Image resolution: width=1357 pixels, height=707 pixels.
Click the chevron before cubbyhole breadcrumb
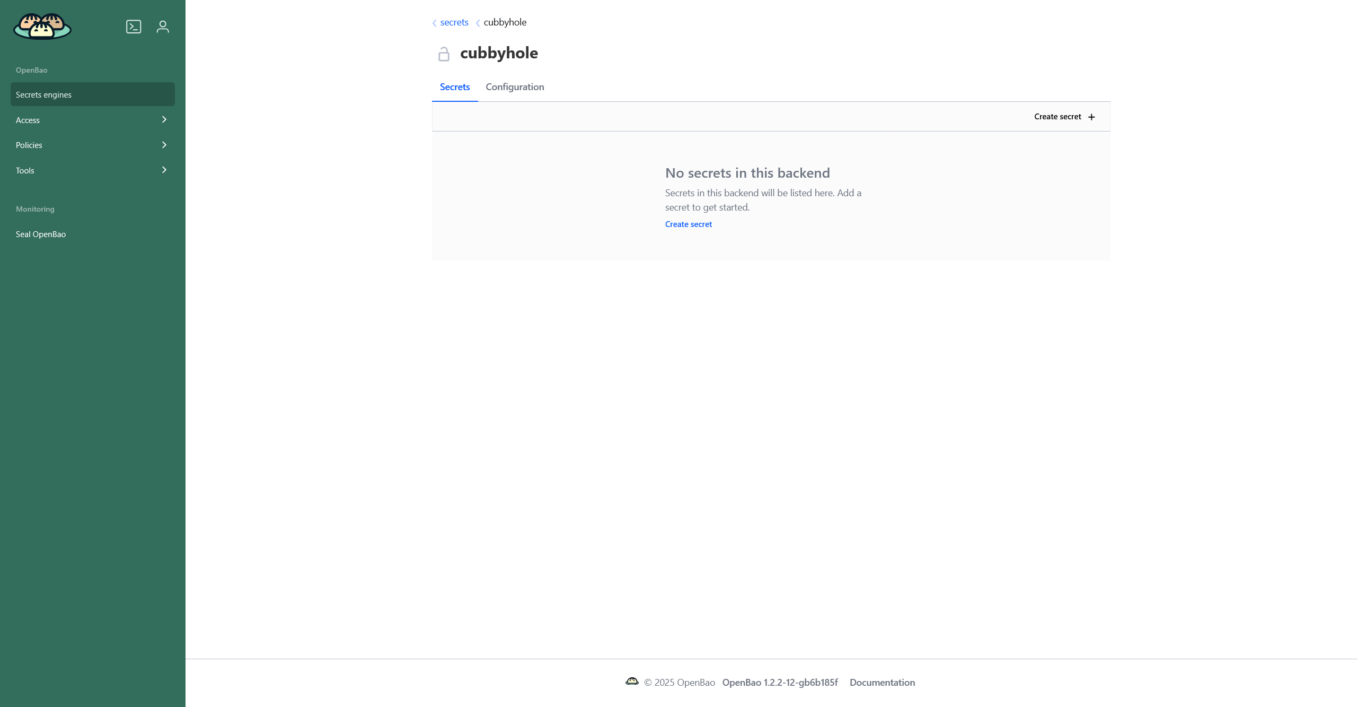(478, 23)
